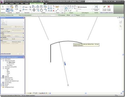125x97 pixels.
Task: Open Piano di posizionamento dropdown
Action: (x=44, y=15)
